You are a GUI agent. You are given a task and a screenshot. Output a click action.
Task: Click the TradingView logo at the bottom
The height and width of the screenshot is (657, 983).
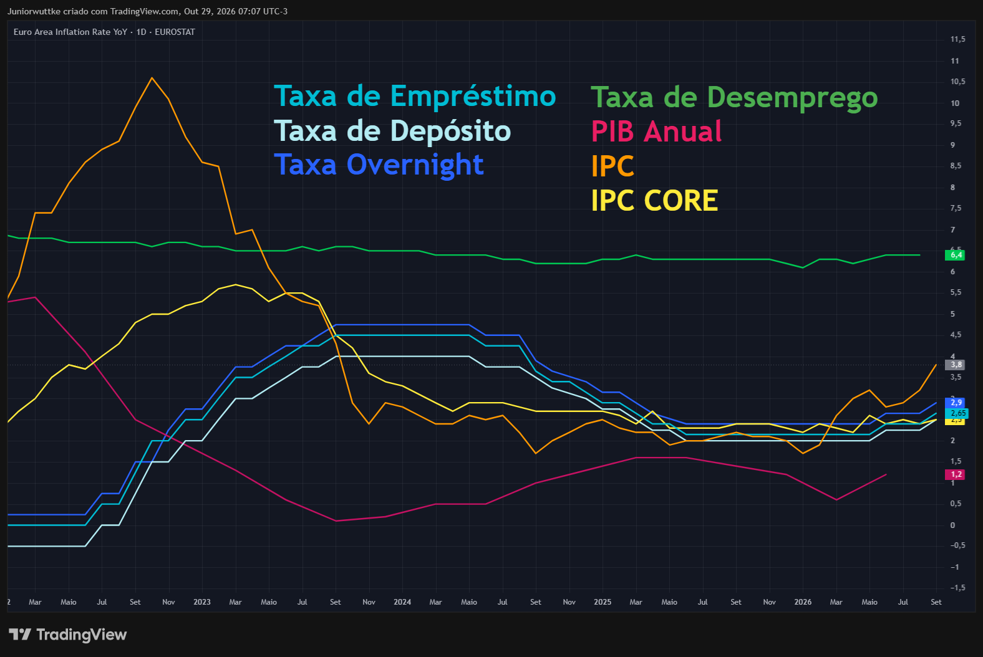pos(68,635)
